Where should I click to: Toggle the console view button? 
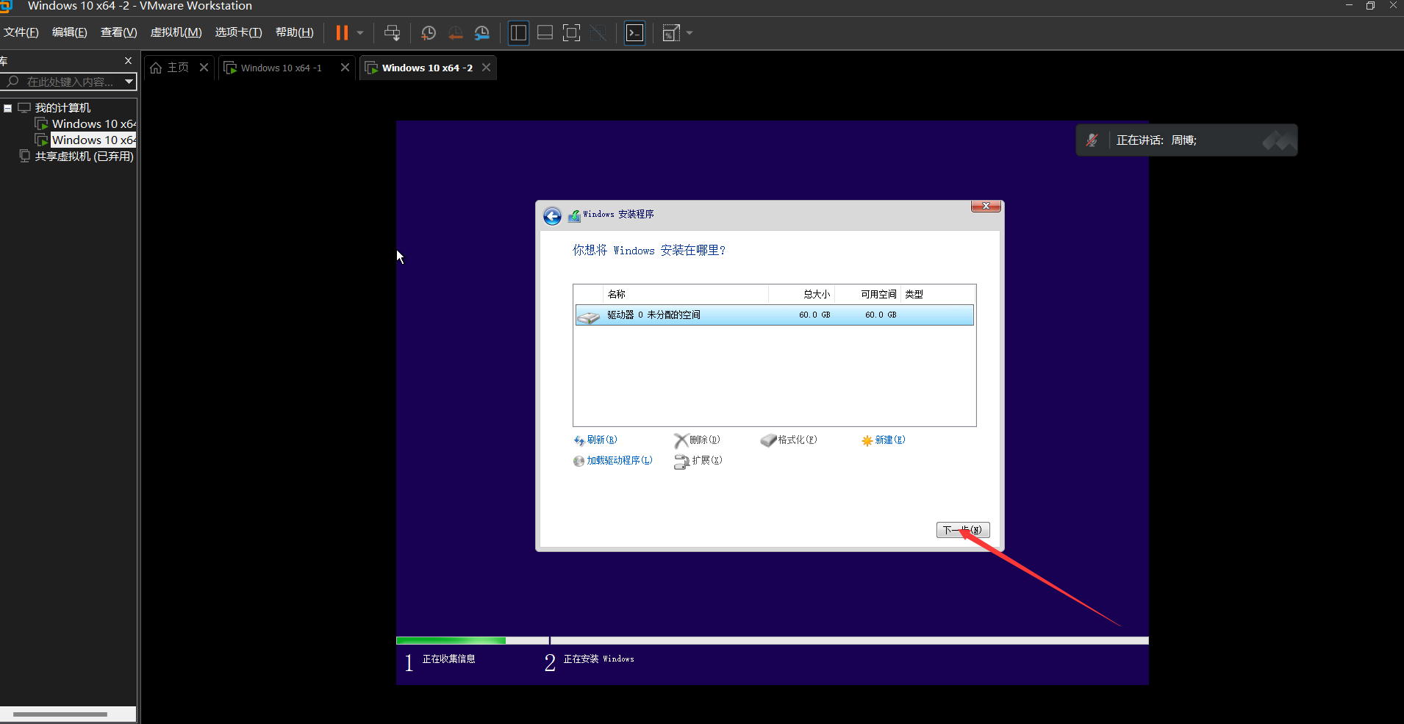click(634, 33)
